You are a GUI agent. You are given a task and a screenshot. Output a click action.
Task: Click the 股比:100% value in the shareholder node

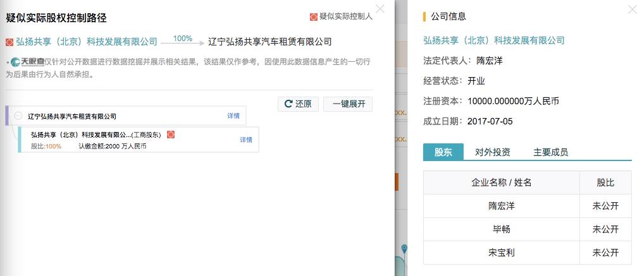[46, 146]
